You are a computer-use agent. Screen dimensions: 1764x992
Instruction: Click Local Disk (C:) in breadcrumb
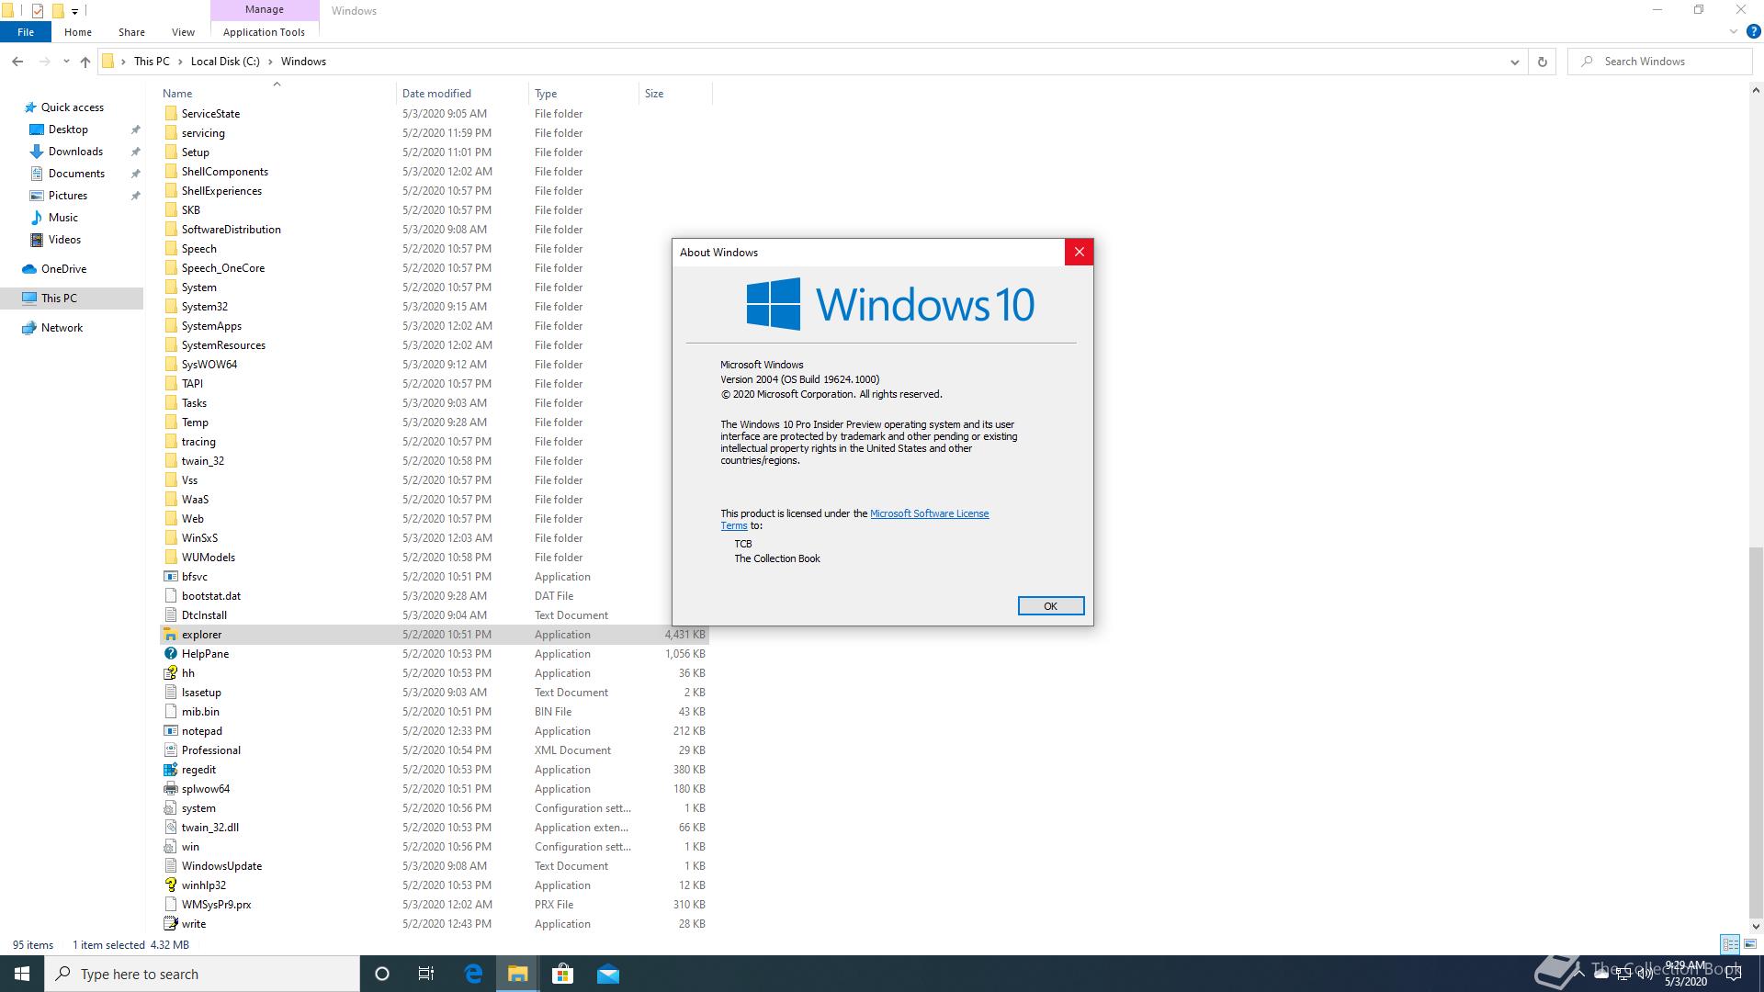(x=225, y=62)
